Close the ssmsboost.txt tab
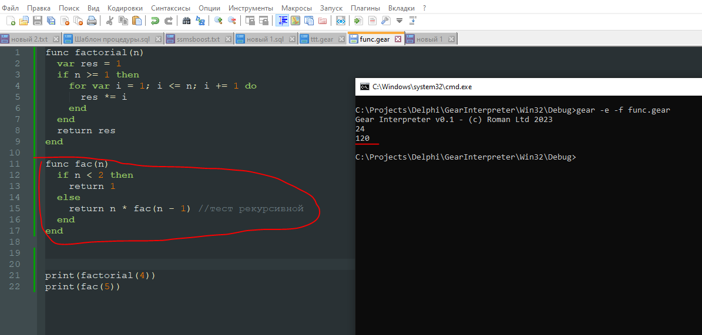The image size is (702, 335). coord(228,39)
